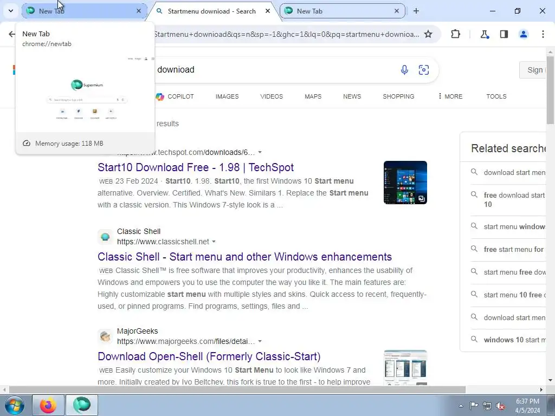This screenshot has height=416, width=555.
Task: Start voice search with microphone icon
Action: tap(404, 70)
